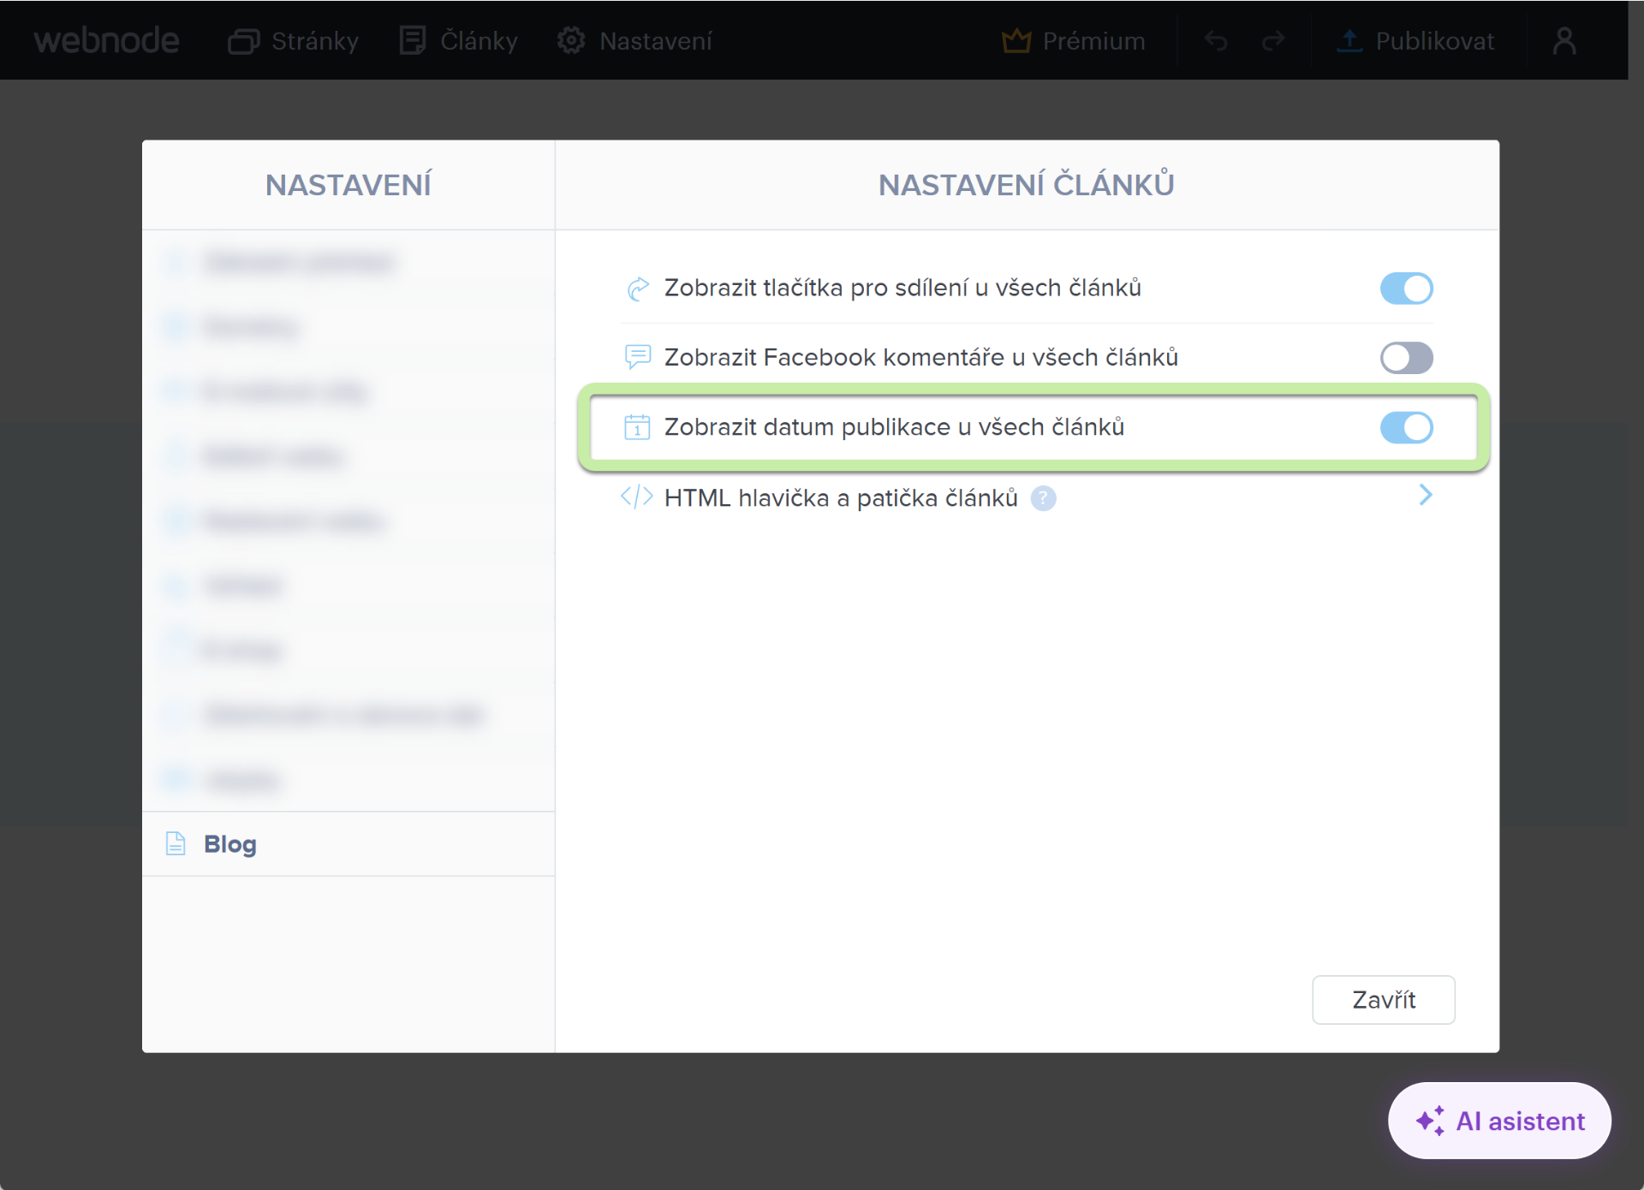Toggle sharing buttons for all articles
Image resolution: width=1644 pixels, height=1190 pixels.
[1406, 289]
